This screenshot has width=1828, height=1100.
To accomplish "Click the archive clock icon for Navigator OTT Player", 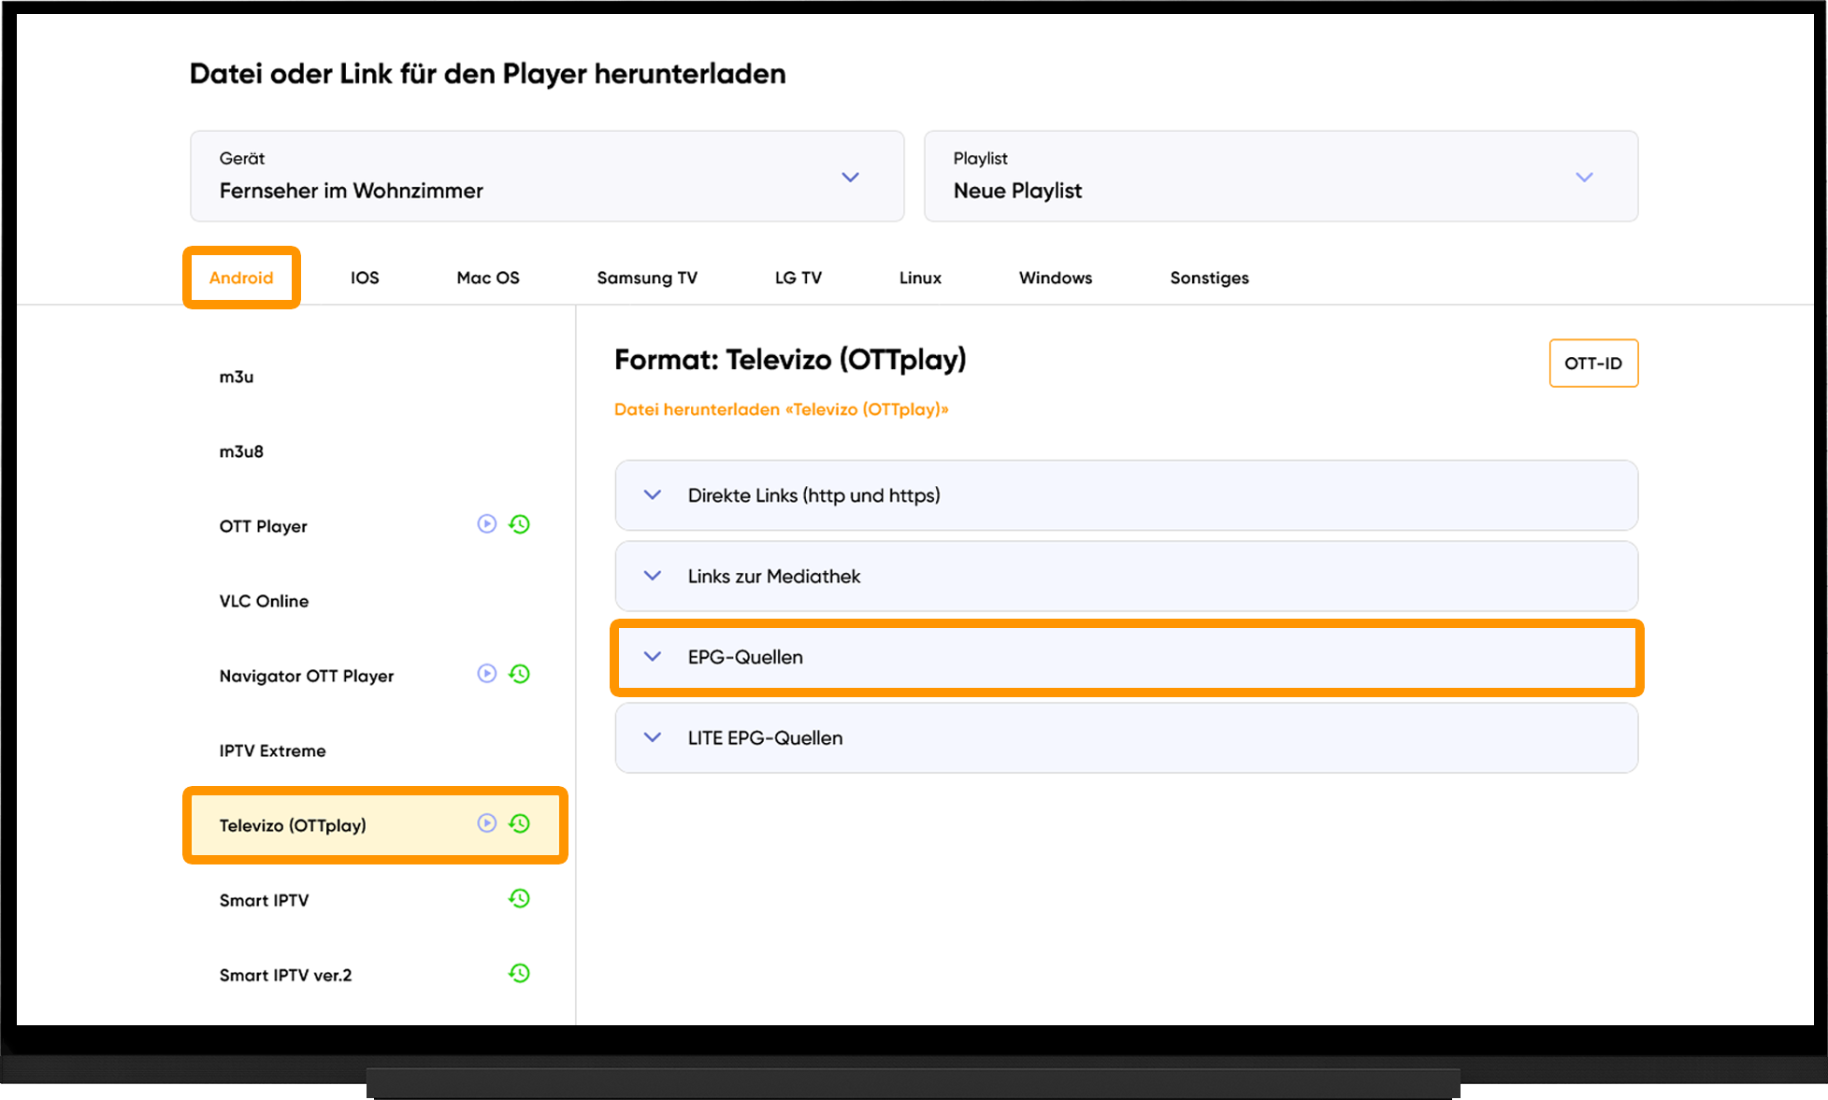I will click(520, 674).
